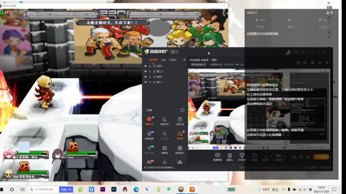
Task: Toggle the lock on the 窗口 1 source
Action: 150,82
